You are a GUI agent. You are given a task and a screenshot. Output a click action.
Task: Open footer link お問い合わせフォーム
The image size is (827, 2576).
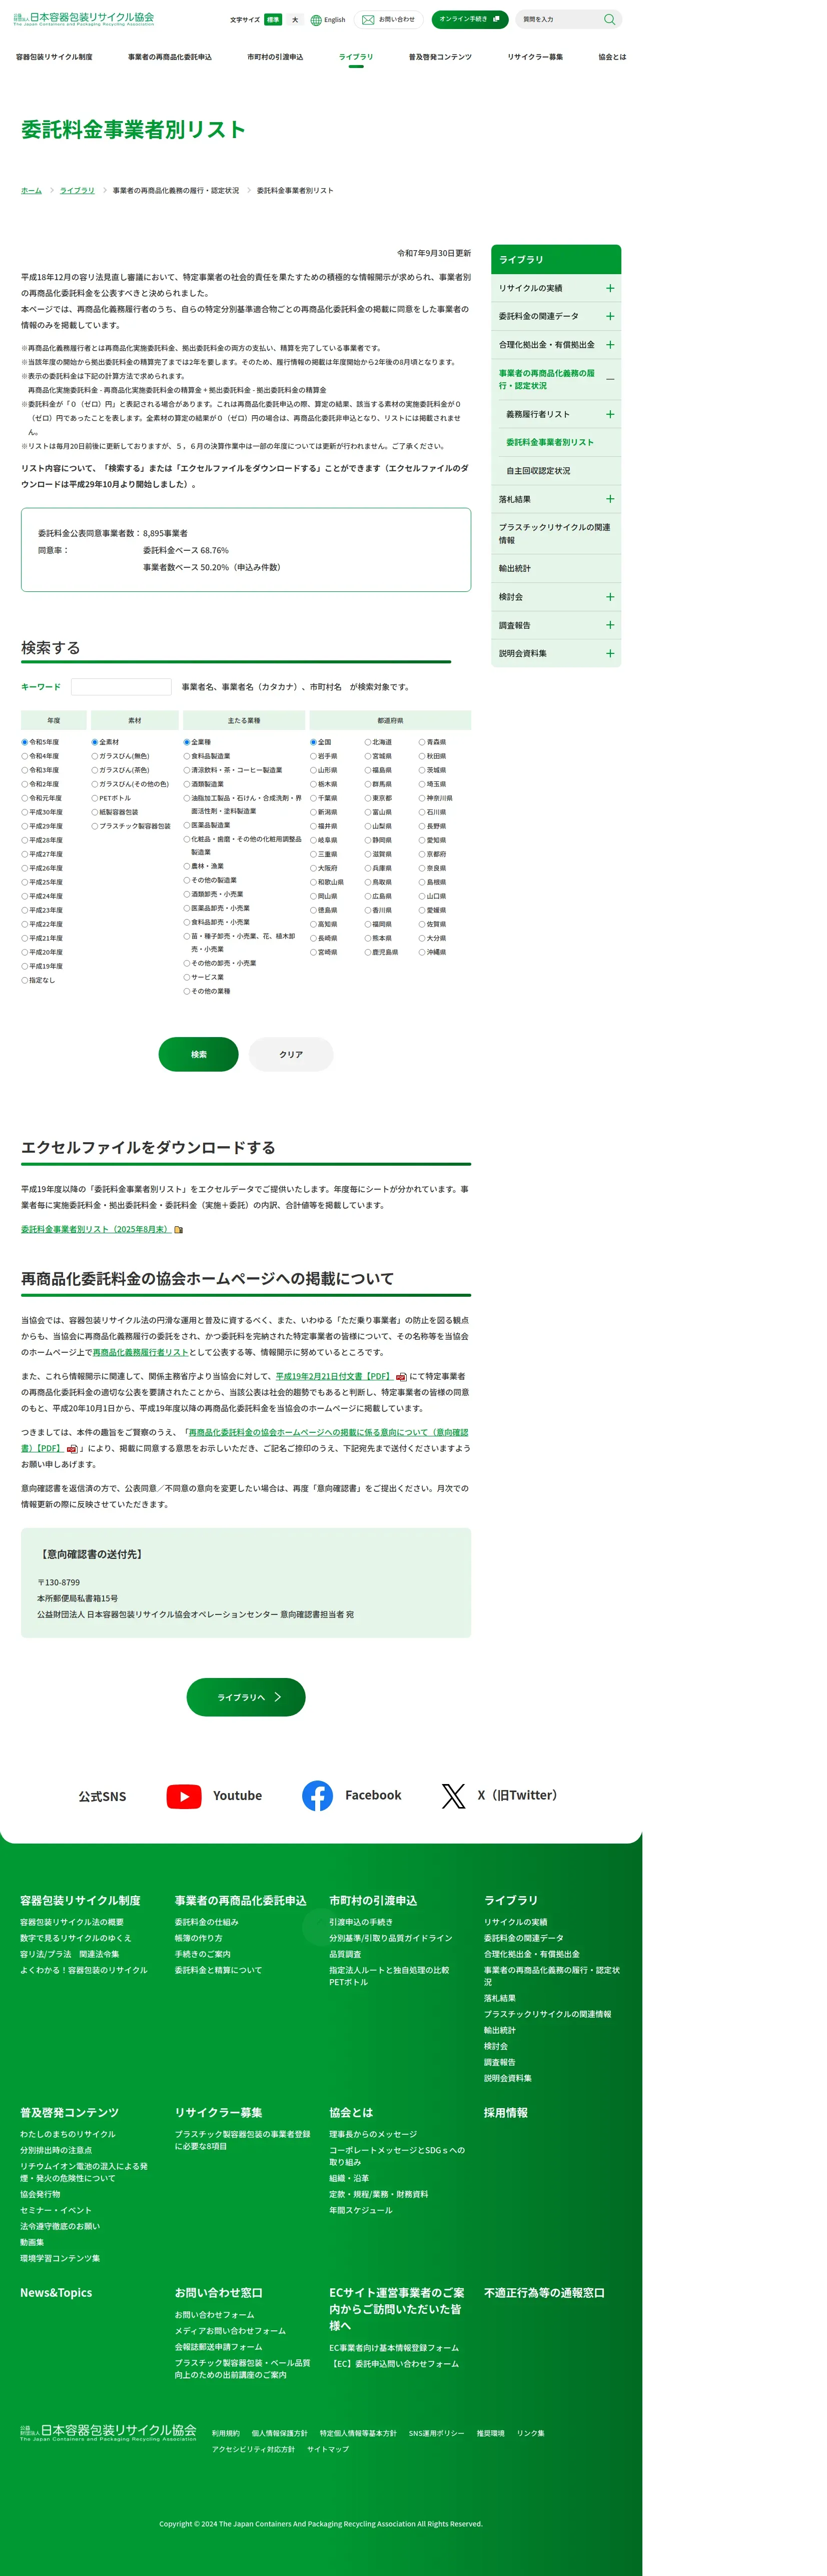215,2315
